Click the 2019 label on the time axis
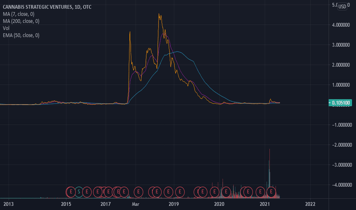 click(x=174, y=204)
